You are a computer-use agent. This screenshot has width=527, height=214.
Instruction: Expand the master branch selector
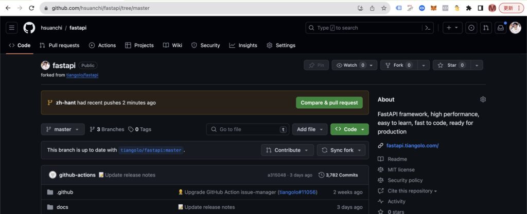[63, 129]
